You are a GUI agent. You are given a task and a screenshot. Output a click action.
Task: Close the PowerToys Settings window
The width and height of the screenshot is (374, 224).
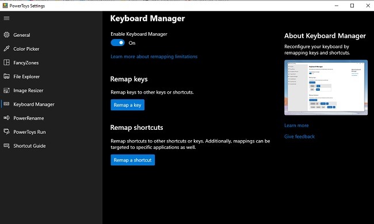click(x=368, y=6)
